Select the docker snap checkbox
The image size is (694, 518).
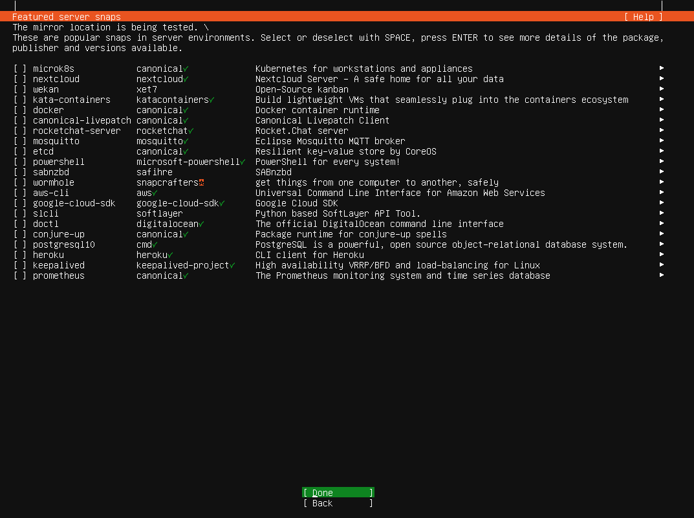tap(19, 110)
